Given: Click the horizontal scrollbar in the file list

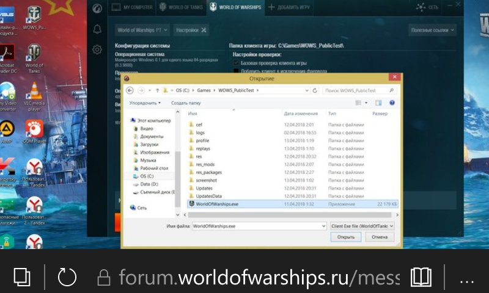Looking at the screenshot, I should click(x=290, y=215).
